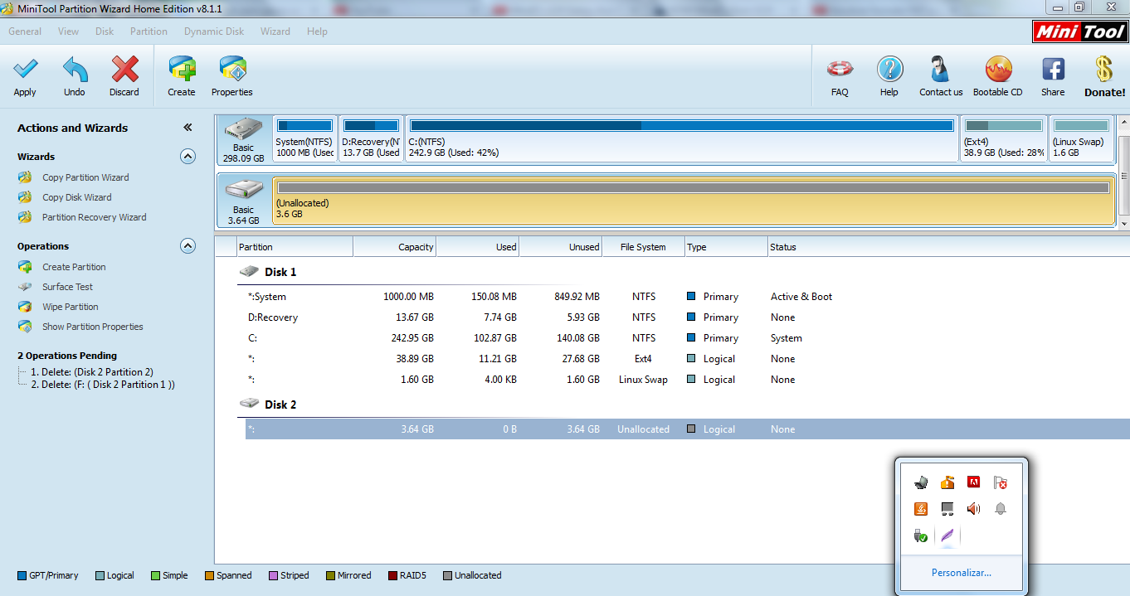
Task: Show Partition Properties in sidebar
Action: click(92, 327)
